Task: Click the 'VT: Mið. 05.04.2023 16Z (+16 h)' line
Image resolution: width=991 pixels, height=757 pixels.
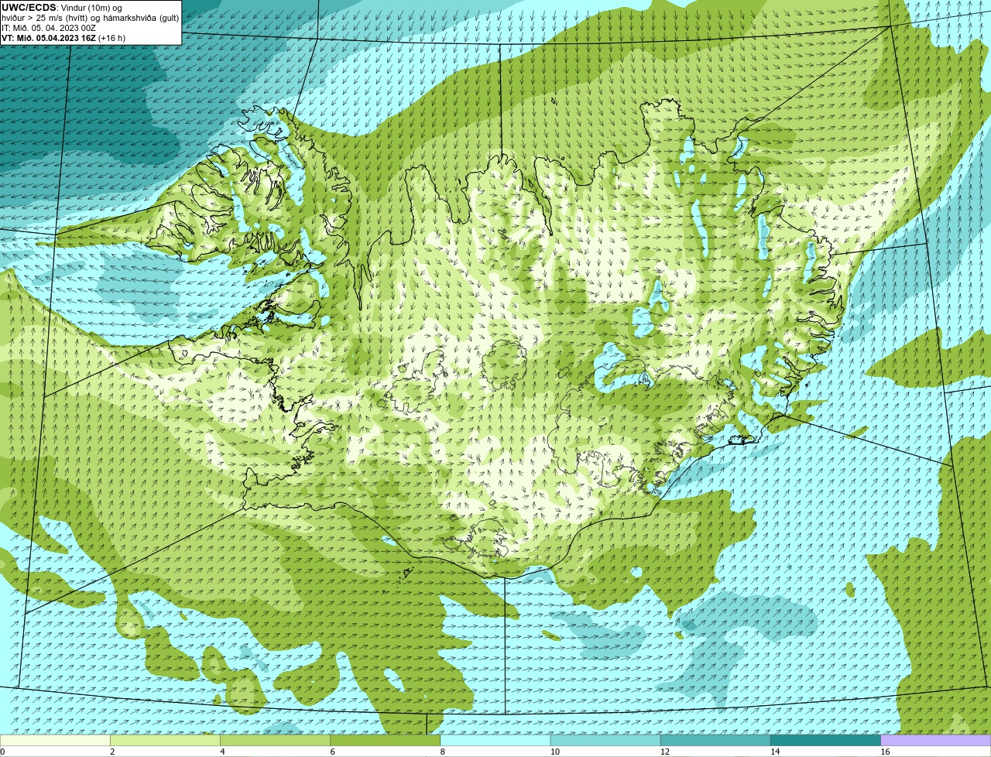Action: [x=63, y=38]
